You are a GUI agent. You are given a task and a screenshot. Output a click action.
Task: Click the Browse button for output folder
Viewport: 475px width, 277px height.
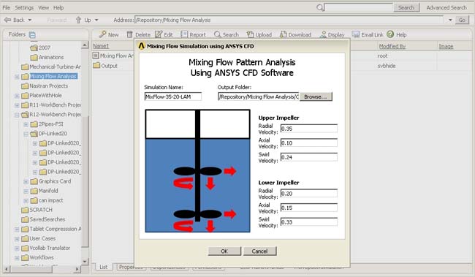point(316,96)
